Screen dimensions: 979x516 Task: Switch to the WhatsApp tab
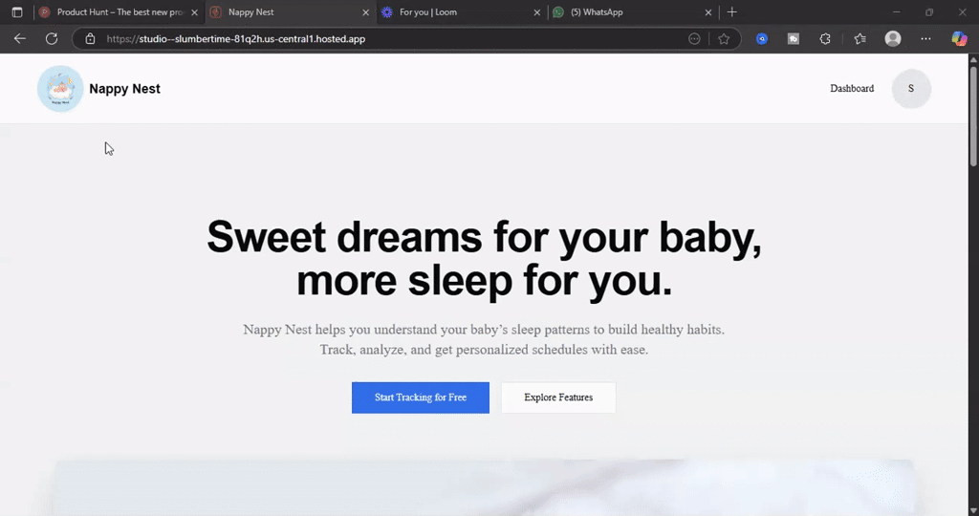[x=633, y=12]
